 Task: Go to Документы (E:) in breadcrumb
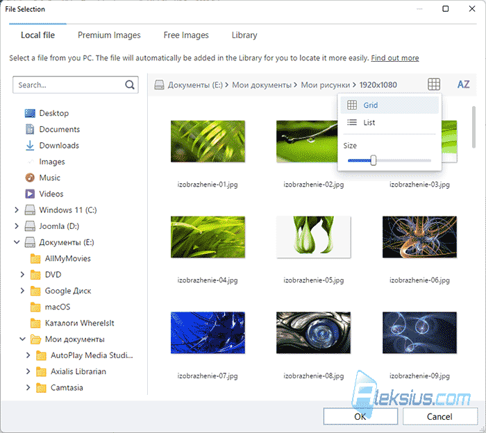tap(195, 85)
